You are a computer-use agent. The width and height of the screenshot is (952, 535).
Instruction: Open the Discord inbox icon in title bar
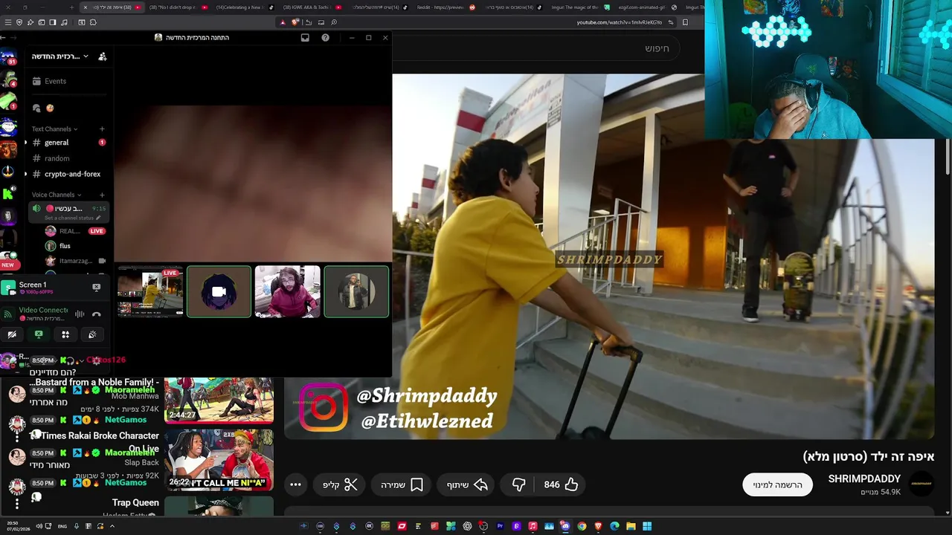coord(305,37)
